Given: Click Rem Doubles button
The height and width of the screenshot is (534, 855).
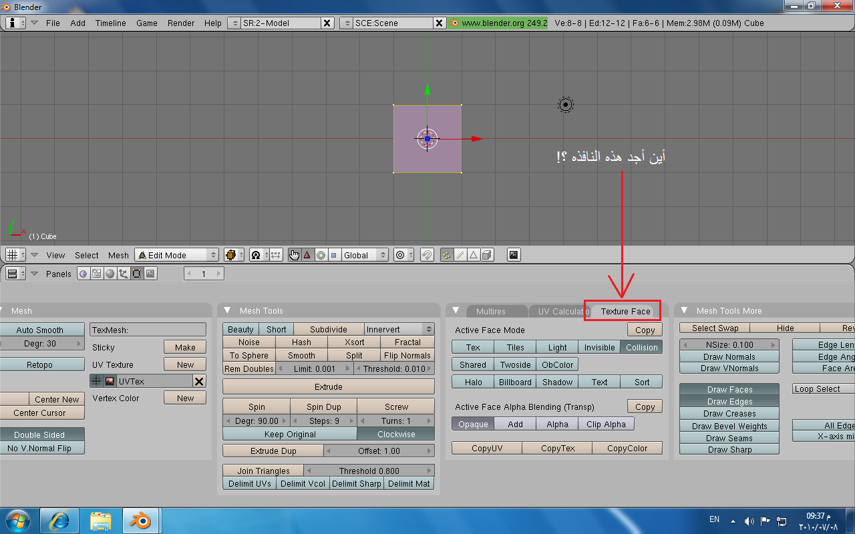Looking at the screenshot, I should (249, 368).
